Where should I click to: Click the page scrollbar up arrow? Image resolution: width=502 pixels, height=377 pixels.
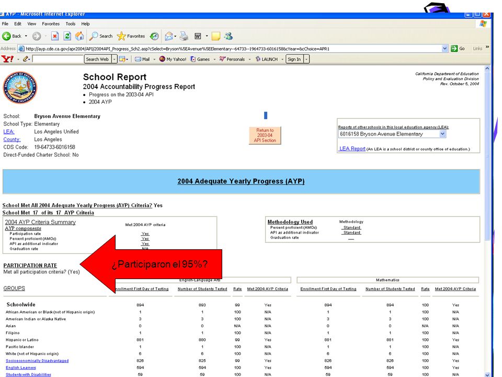pyautogui.click(x=487, y=68)
